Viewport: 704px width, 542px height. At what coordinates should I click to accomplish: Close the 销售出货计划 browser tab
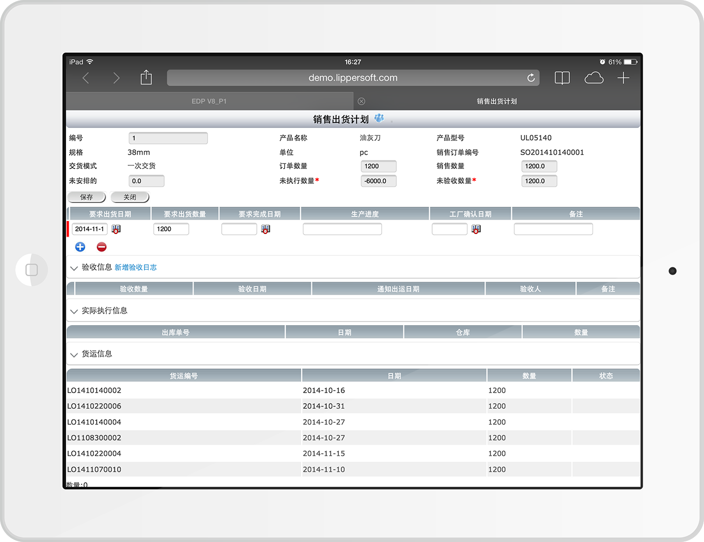point(362,101)
